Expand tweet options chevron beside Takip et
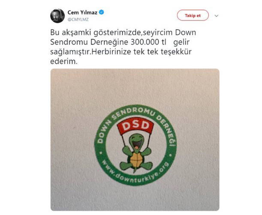 [217, 16]
